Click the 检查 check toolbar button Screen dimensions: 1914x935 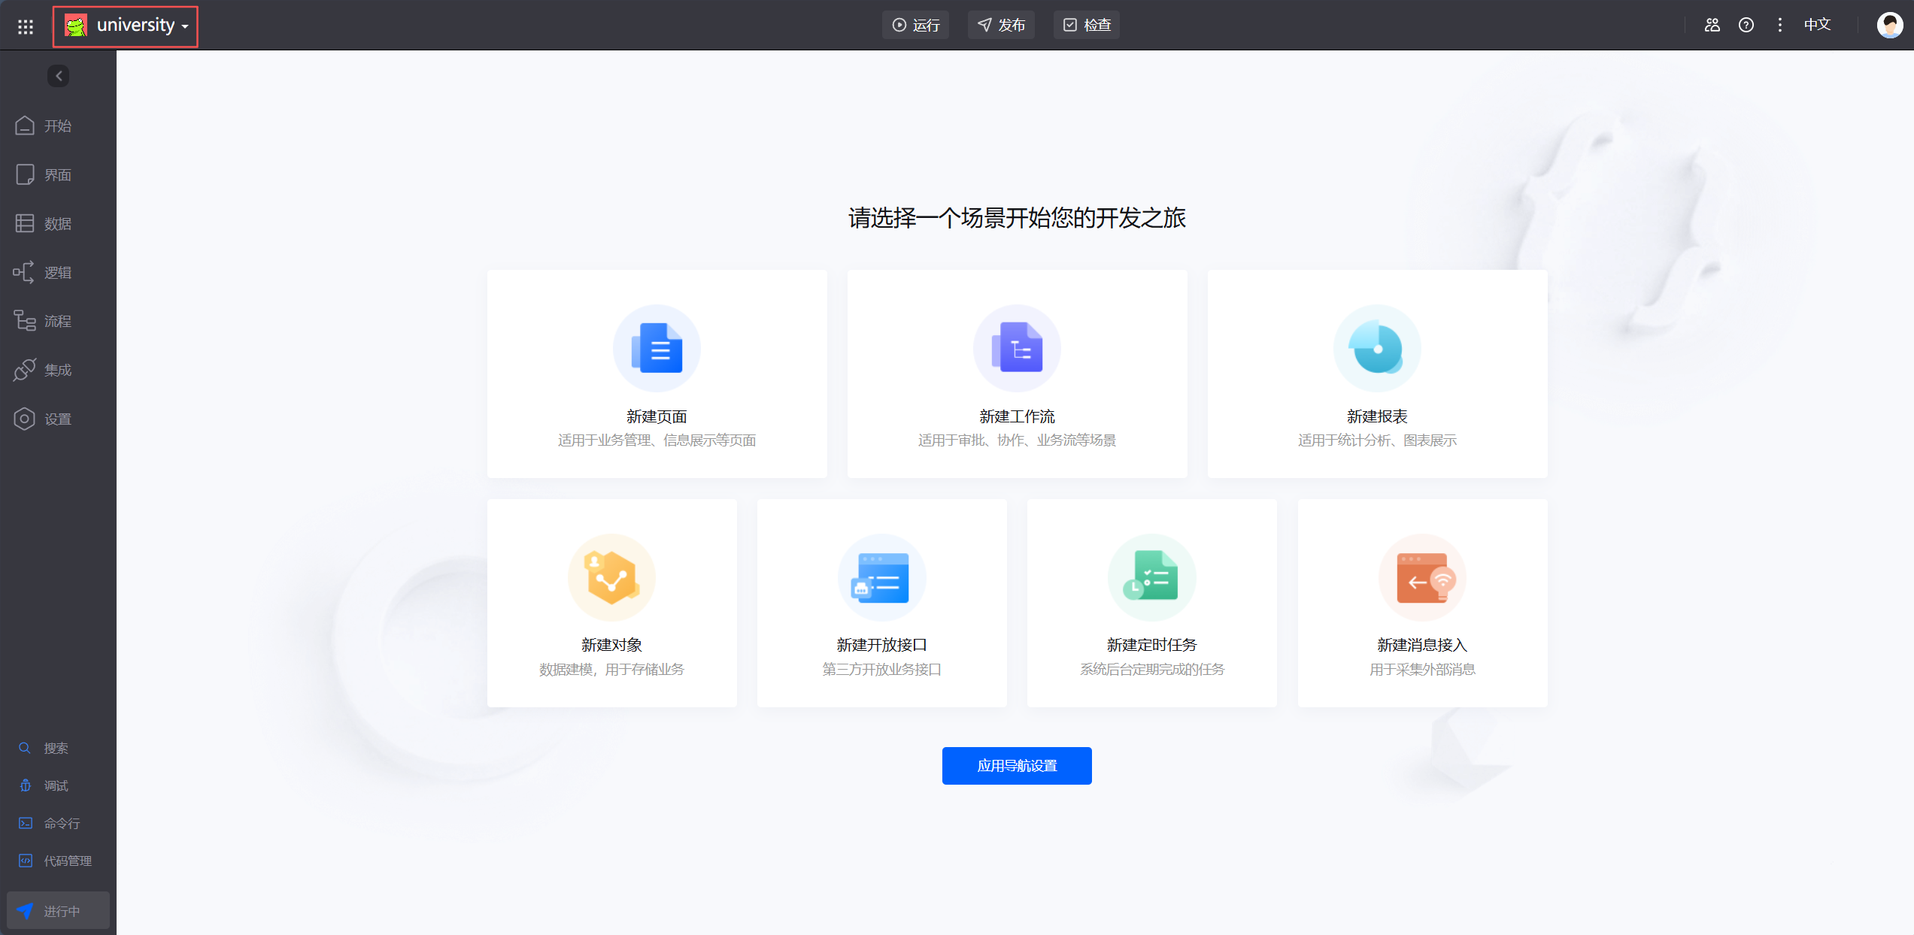pyautogui.click(x=1087, y=25)
